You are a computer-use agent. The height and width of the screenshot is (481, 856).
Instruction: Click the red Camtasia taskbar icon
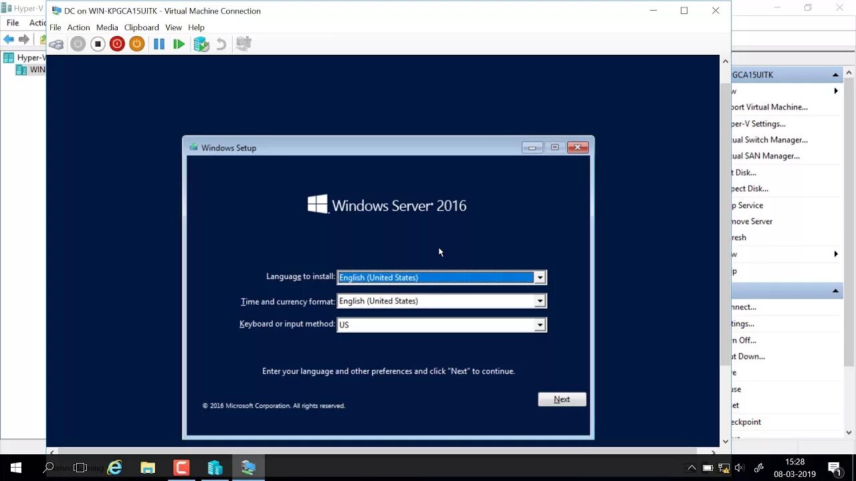181,468
